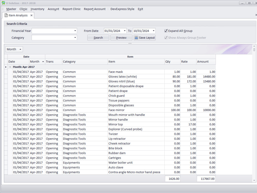Open the Financial Year dropdown
The image size is (257, 193).
pos(75,31)
